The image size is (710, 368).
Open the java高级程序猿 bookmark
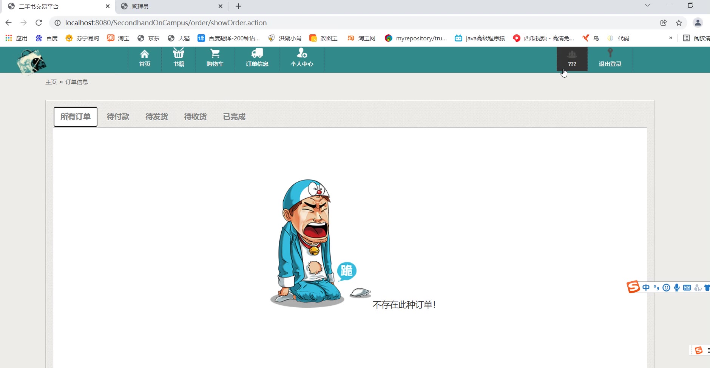point(480,38)
